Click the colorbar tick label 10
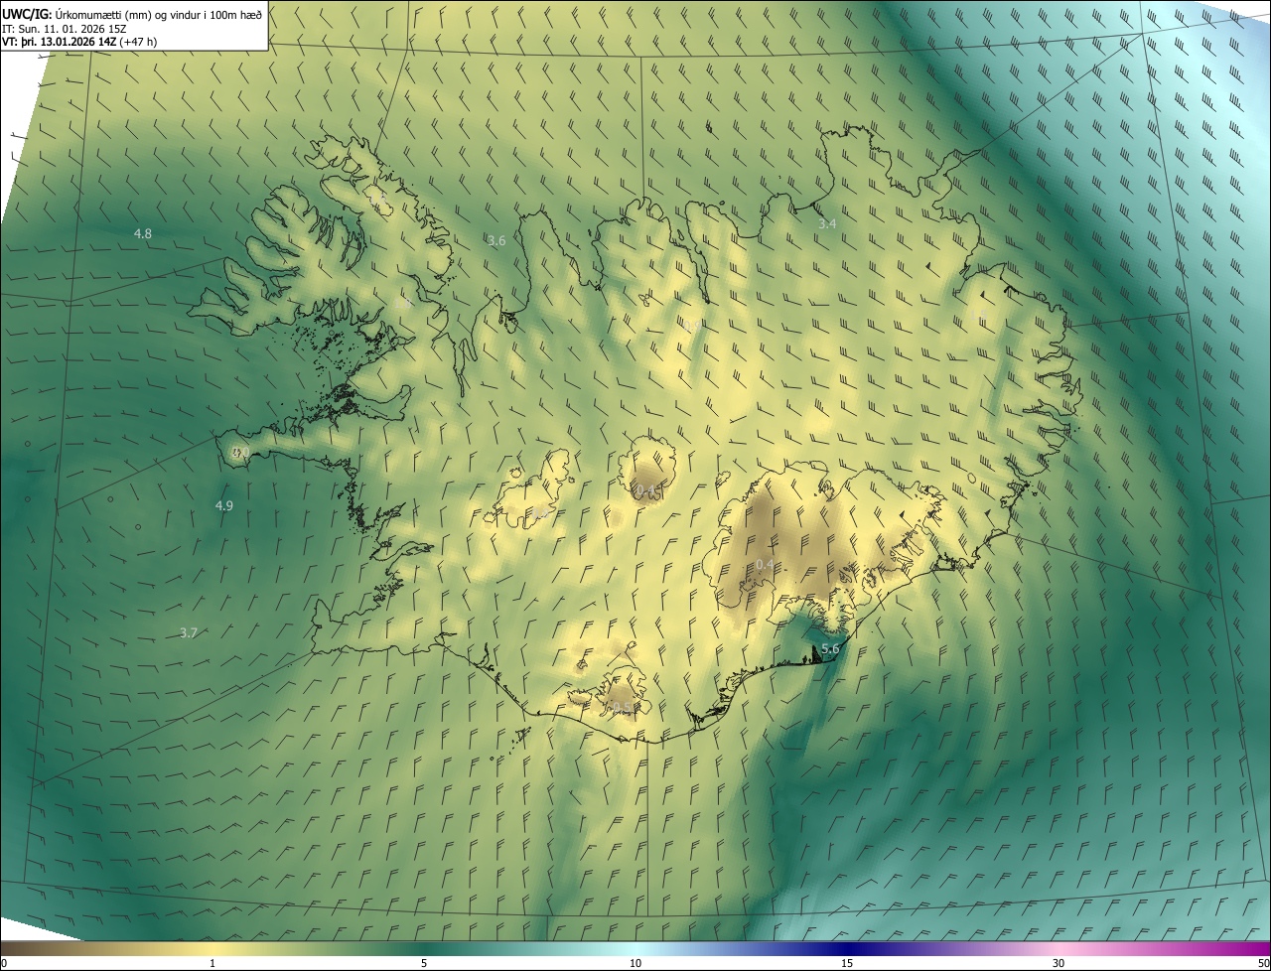 (635, 963)
